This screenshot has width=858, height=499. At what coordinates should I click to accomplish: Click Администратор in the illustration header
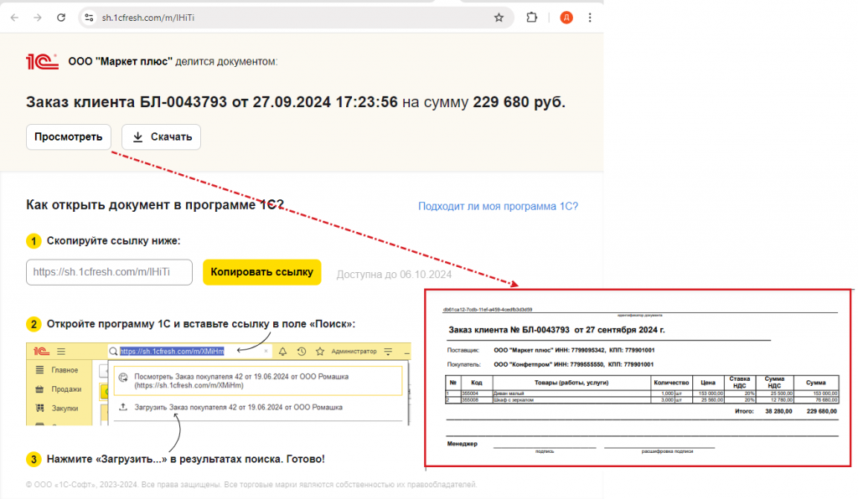click(x=354, y=352)
